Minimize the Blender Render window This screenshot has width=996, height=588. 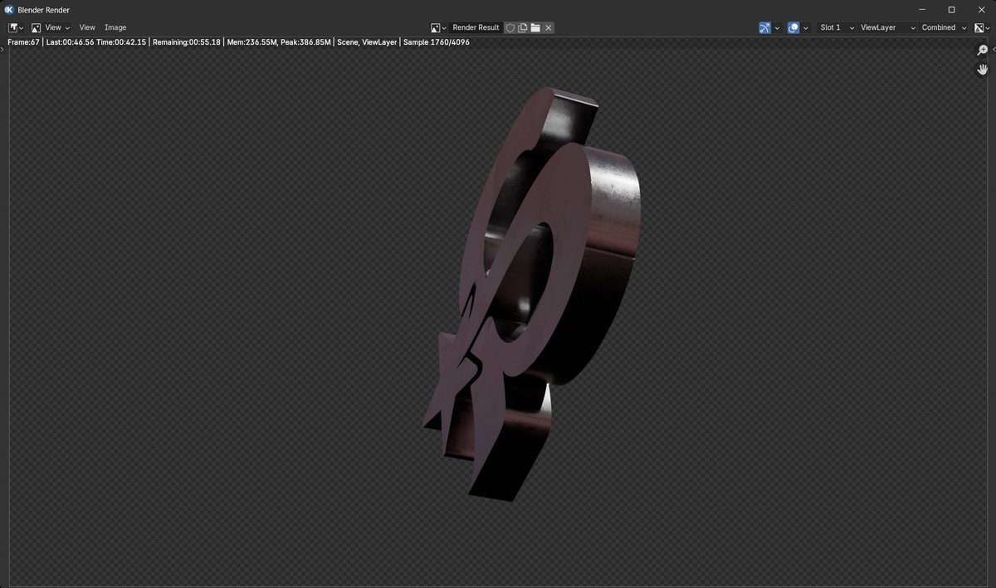tap(921, 9)
